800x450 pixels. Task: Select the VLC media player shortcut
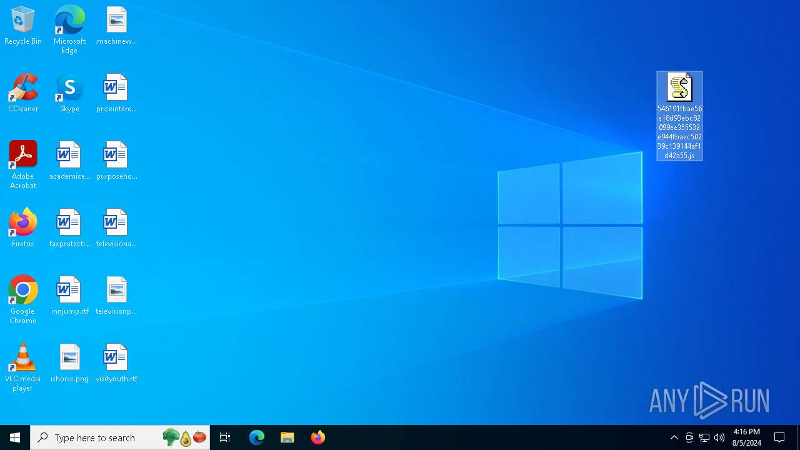click(x=23, y=367)
